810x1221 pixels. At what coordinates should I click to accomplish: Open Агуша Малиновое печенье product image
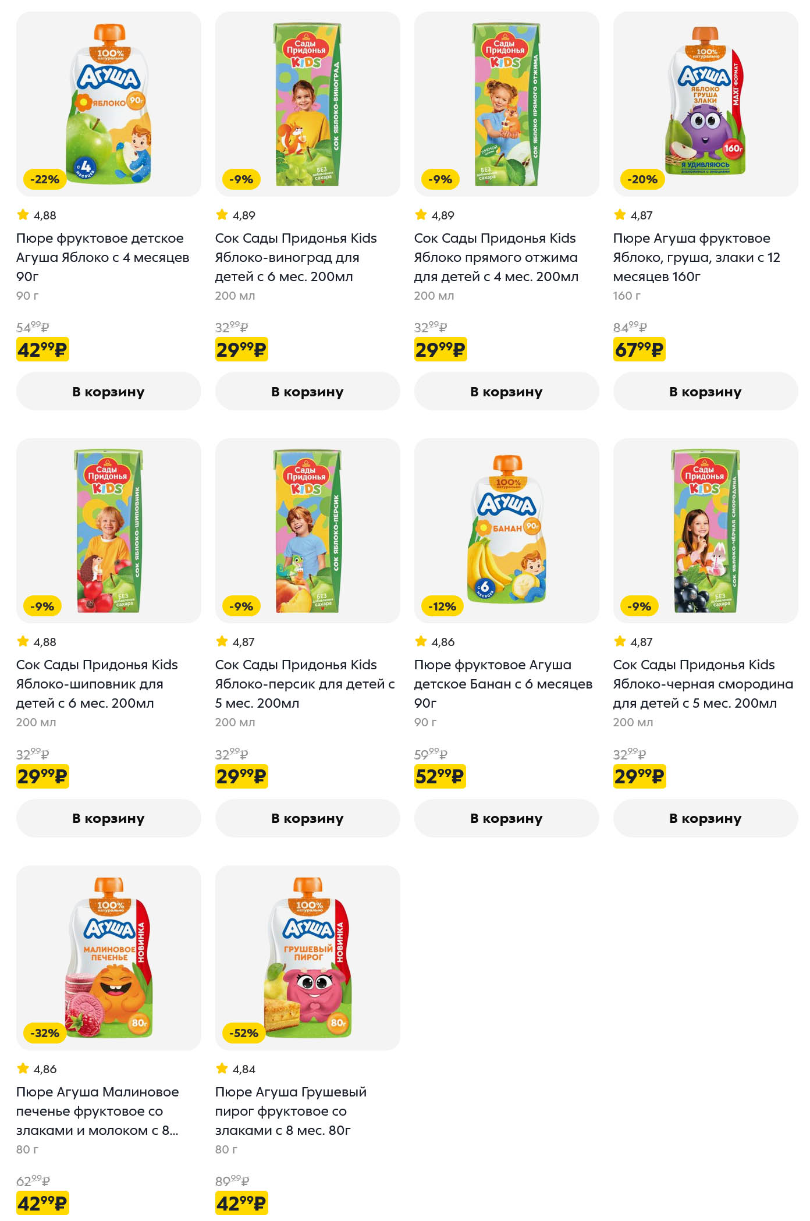[x=109, y=957]
